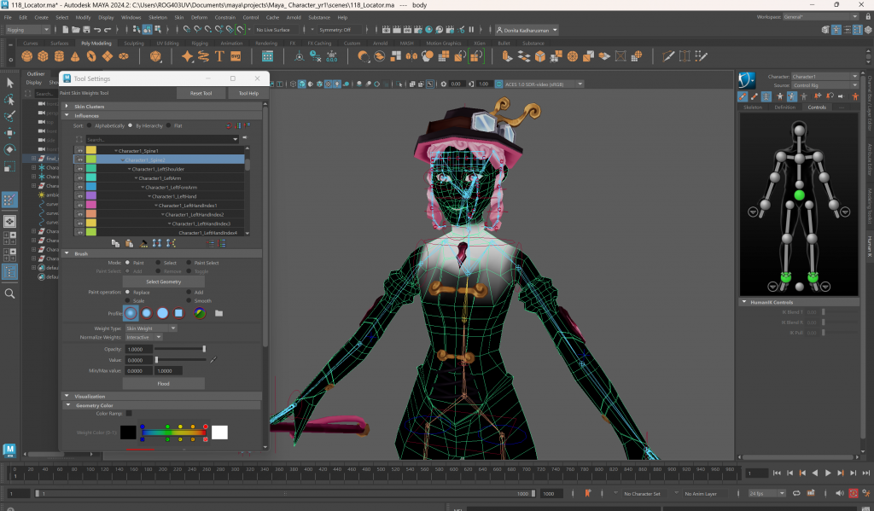Create a polygon cube from the shelf
This screenshot has width=874, height=511.
43,55
